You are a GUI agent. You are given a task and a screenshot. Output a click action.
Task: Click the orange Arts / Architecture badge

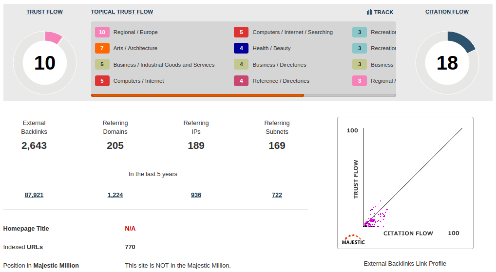click(102, 48)
